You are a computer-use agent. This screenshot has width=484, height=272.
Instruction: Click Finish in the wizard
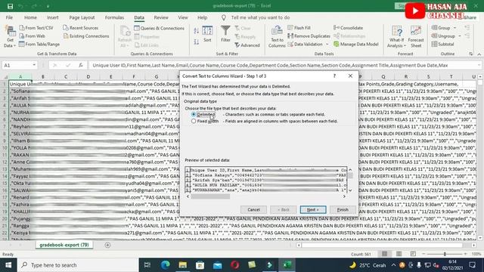(343, 210)
